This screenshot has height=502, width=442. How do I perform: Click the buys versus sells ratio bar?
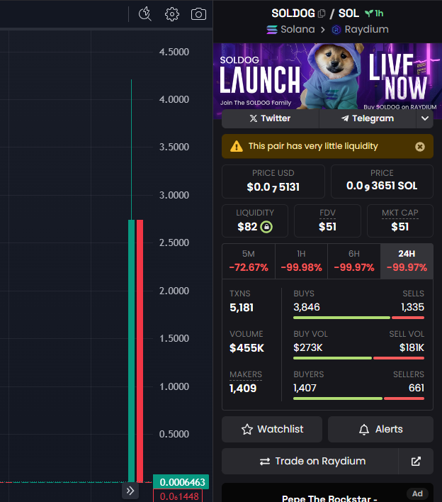pyautogui.click(x=358, y=318)
